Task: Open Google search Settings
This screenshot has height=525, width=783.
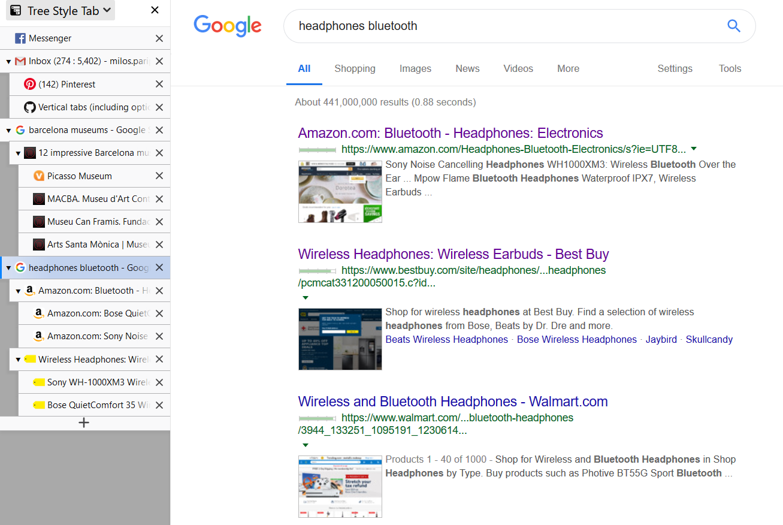Action: (675, 68)
